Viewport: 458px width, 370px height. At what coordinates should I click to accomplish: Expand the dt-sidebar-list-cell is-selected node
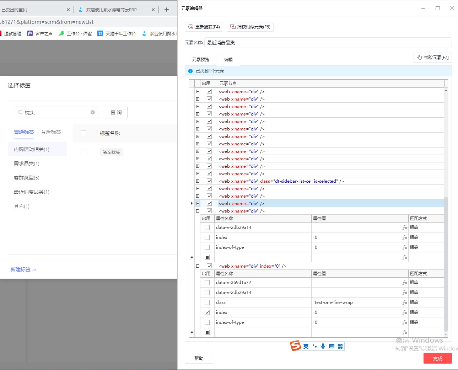click(198, 181)
